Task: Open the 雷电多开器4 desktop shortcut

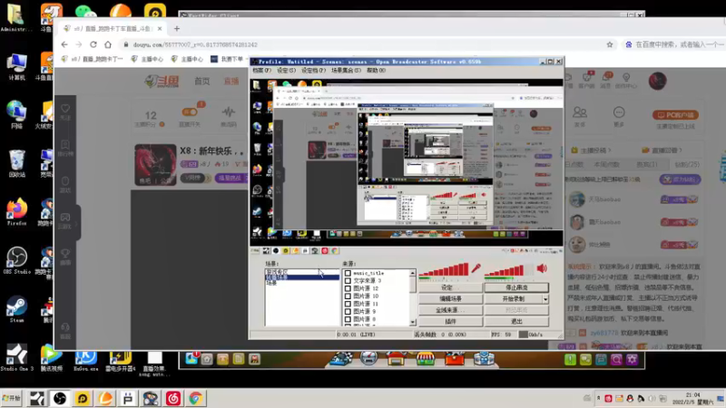Action: pyautogui.click(x=120, y=357)
